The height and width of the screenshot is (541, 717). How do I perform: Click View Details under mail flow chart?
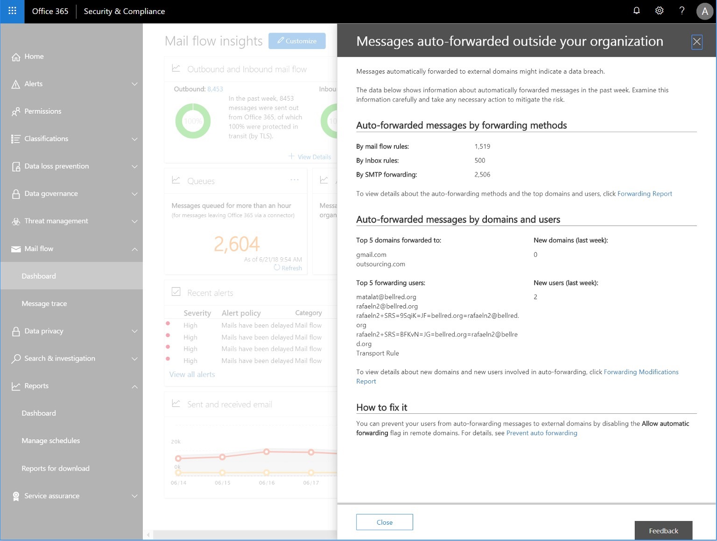pyautogui.click(x=310, y=157)
